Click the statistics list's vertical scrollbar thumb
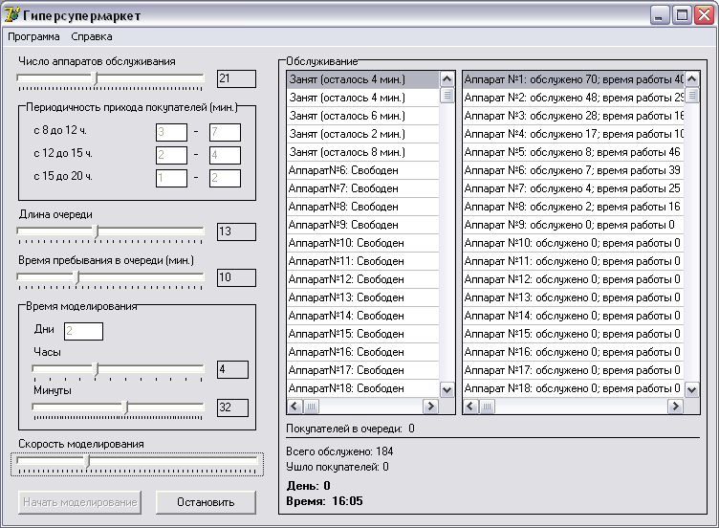Screen dimensions: 719x528 coord(691,96)
